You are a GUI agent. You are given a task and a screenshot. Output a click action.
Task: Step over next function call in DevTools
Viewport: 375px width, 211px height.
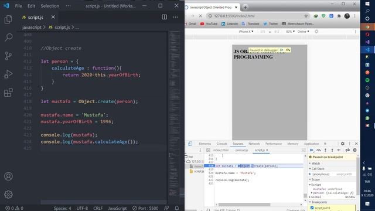319,150
